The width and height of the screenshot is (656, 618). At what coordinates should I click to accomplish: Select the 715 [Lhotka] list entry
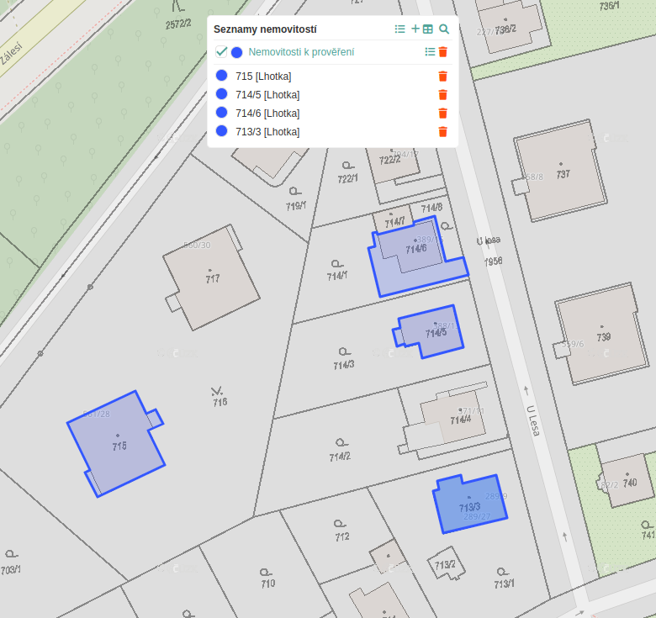tap(263, 77)
